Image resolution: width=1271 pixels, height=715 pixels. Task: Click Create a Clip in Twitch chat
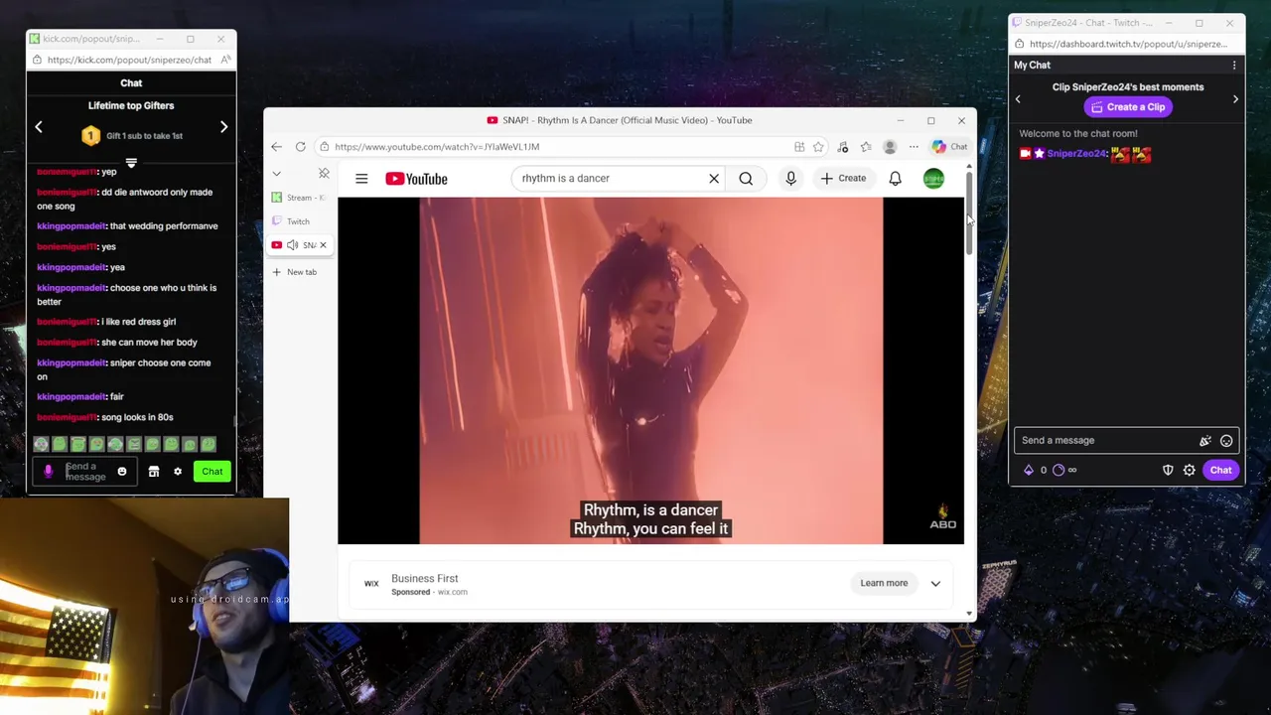(x=1128, y=107)
